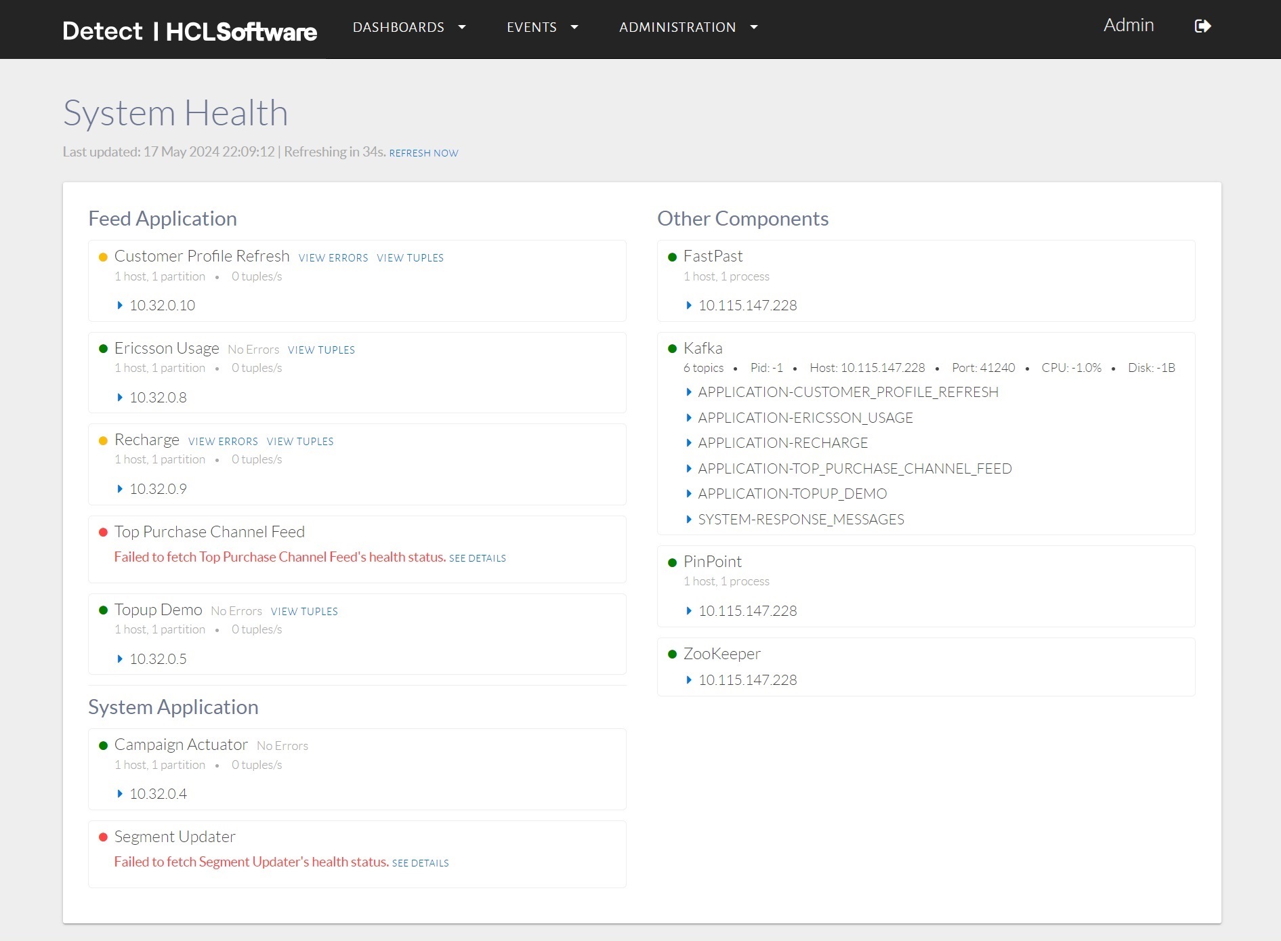Click the logout icon next to Admin
1281x941 pixels.
click(1202, 26)
